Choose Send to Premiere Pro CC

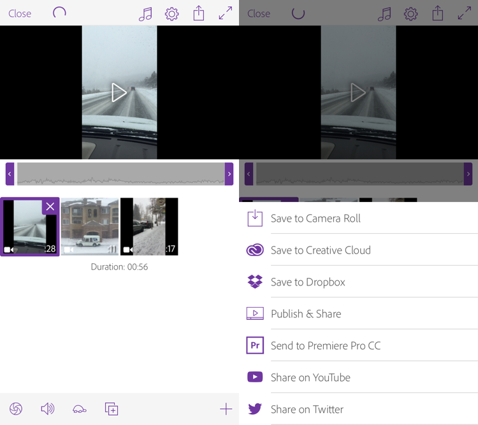pos(358,345)
